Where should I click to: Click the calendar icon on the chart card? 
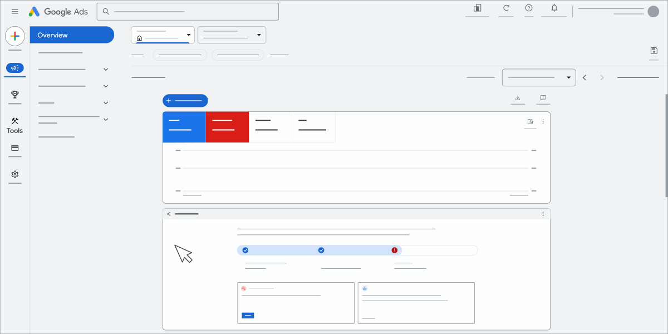[x=529, y=121]
